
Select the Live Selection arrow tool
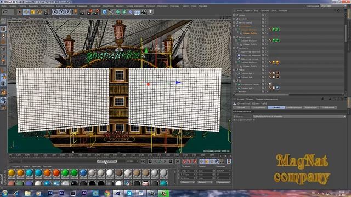pos(20,12)
